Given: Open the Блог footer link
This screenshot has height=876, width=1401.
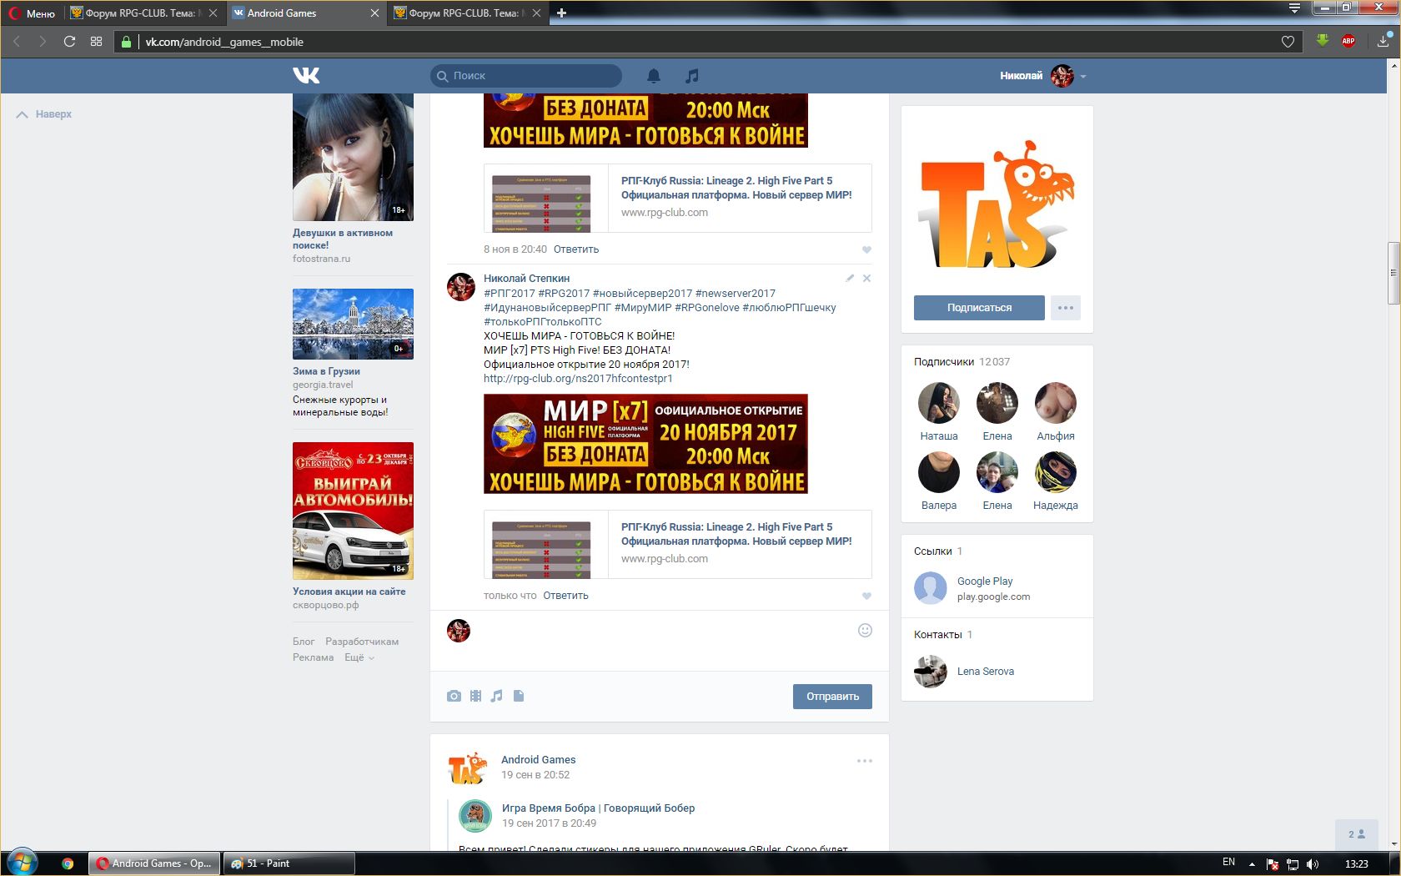Looking at the screenshot, I should coord(304,642).
